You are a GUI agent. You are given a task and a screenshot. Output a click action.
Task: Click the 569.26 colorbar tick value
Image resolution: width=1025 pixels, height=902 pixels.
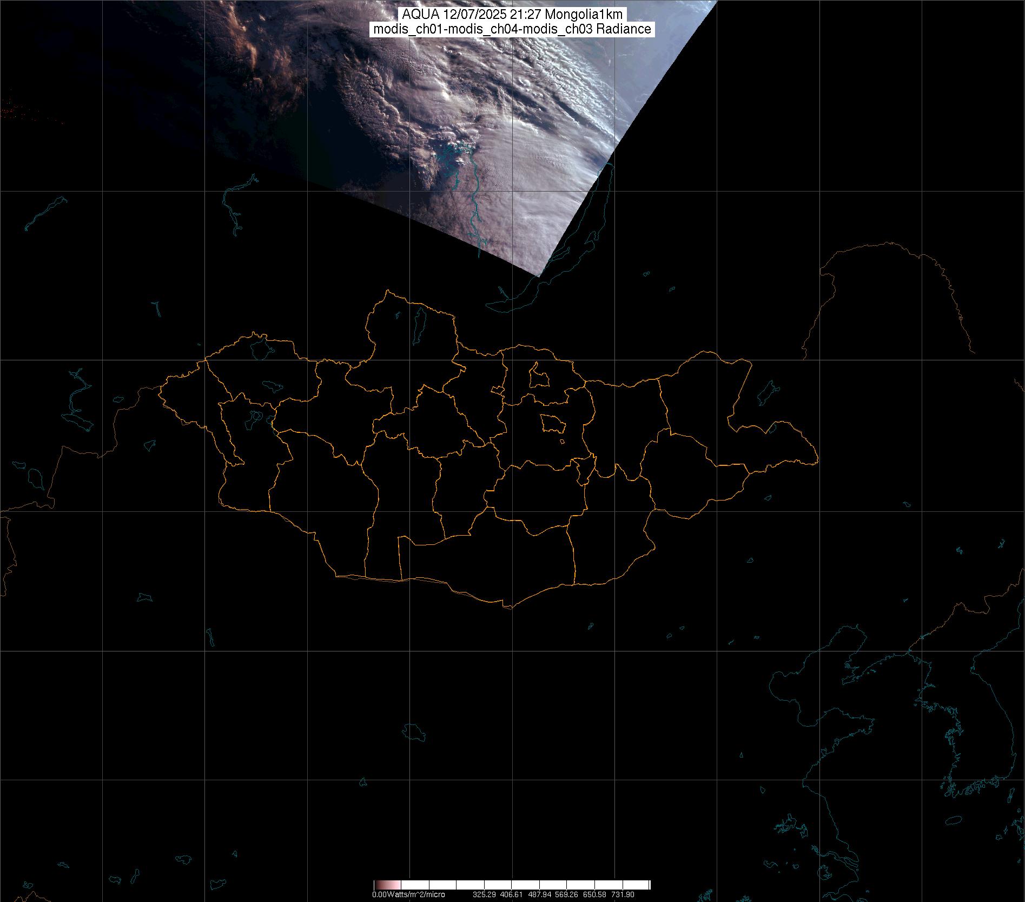pyautogui.click(x=565, y=894)
